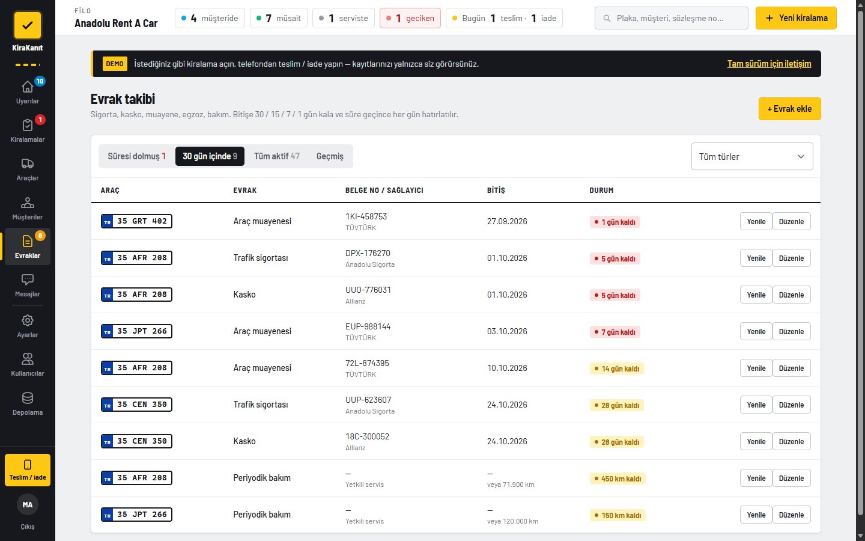Open the Araçlar vehicles section
This screenshot has height=541, width=865.
28,170
